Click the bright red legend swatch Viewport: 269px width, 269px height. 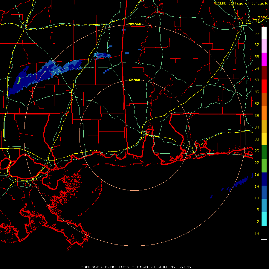coord(264,86)
